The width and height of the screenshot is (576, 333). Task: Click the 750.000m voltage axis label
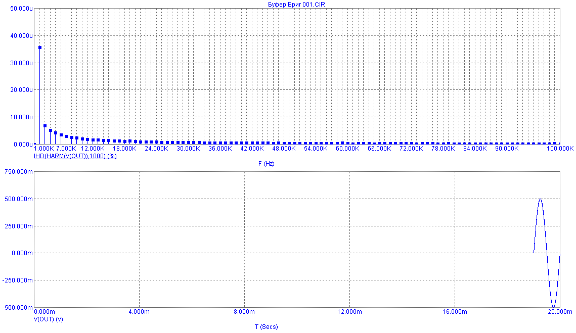(x=18, y=171)
